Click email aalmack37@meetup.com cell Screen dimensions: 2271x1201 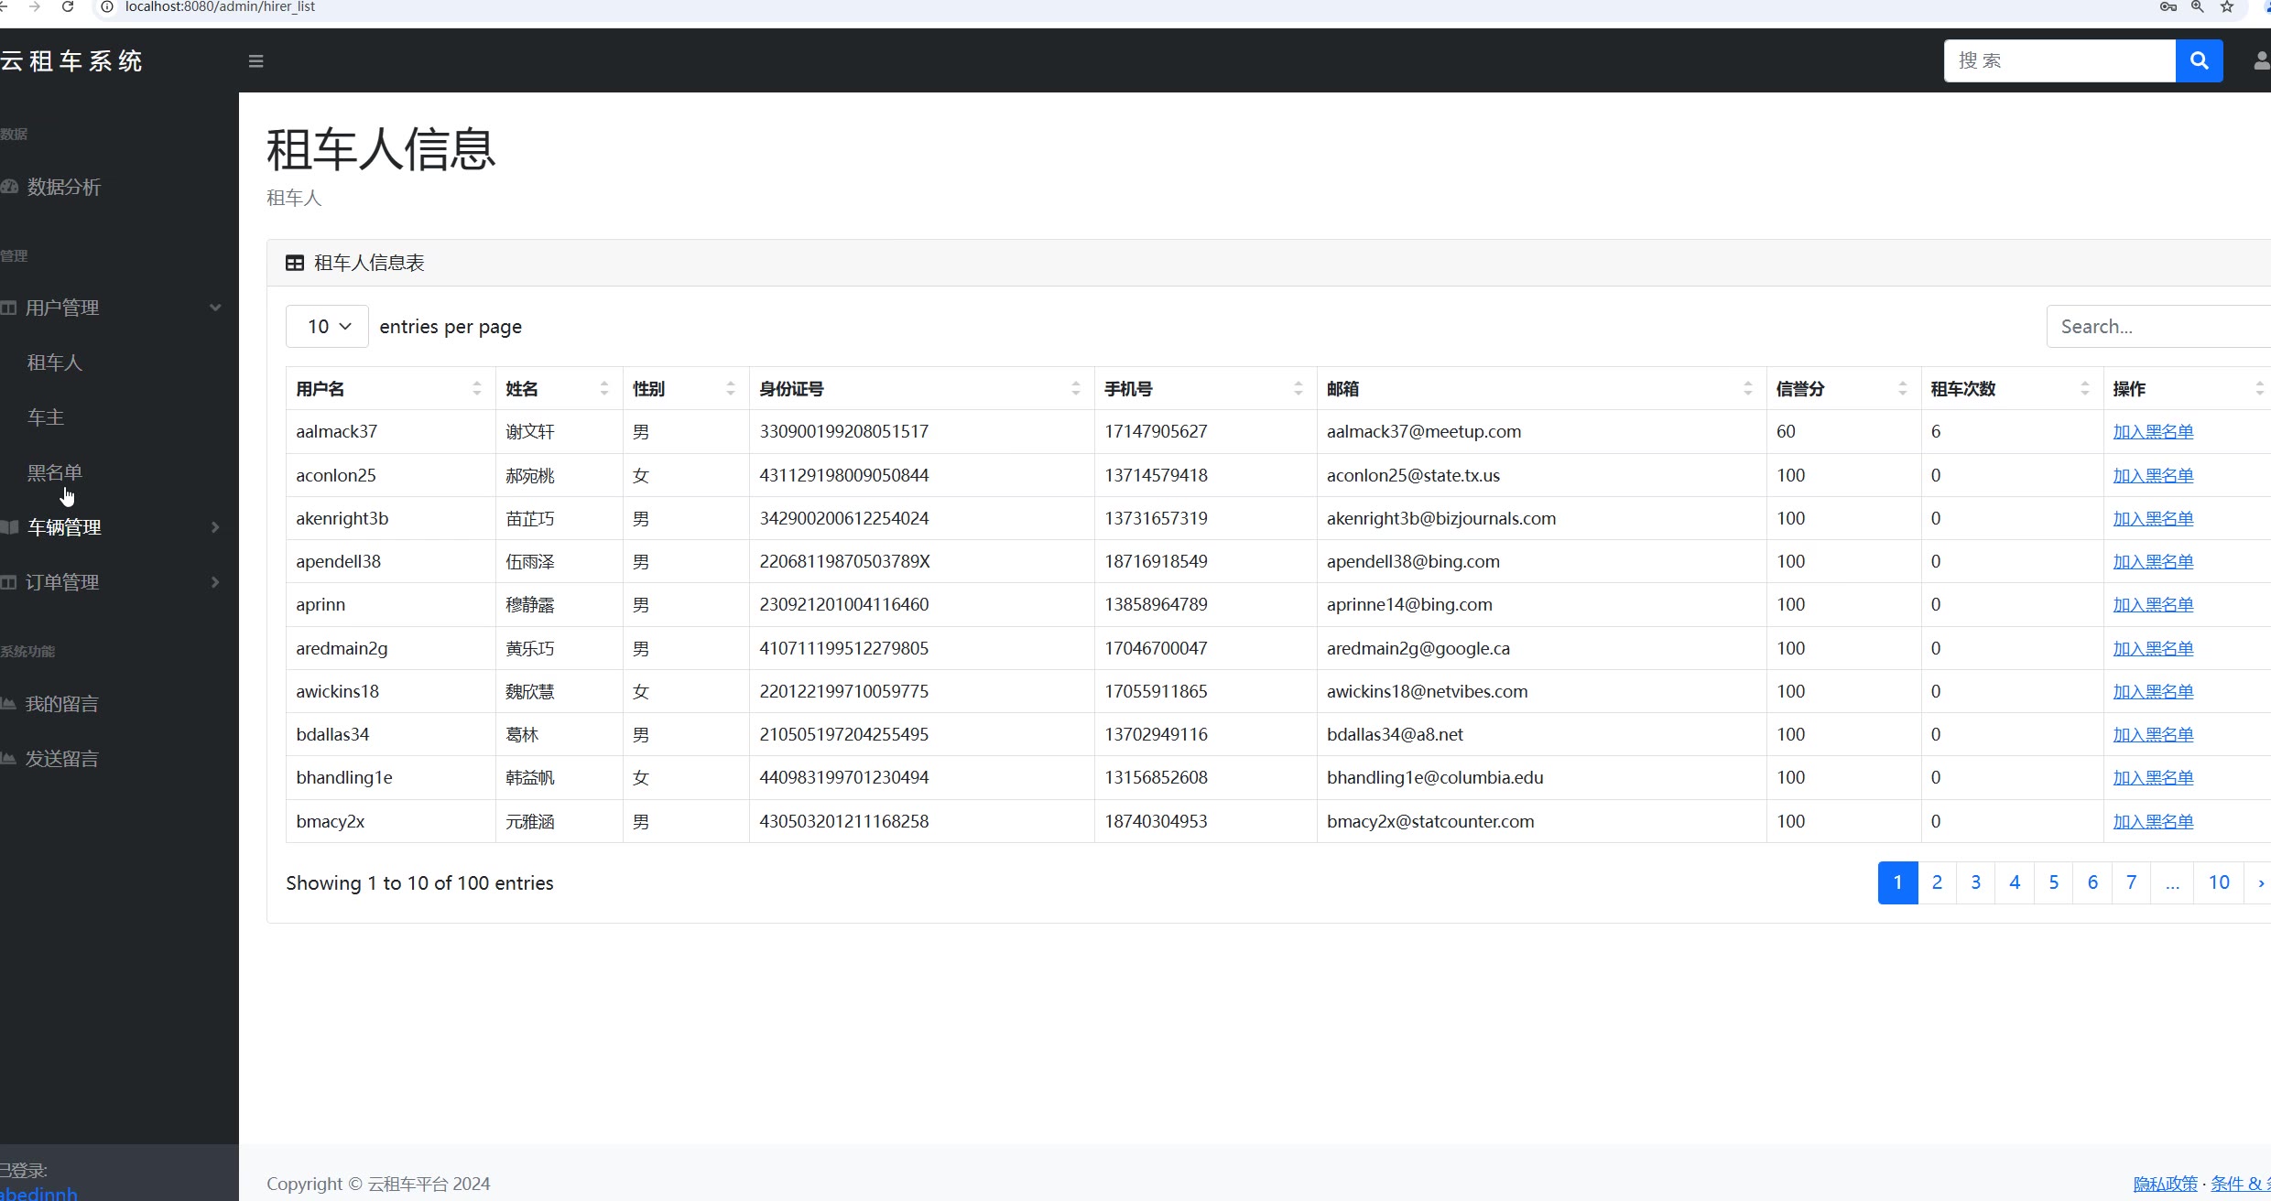click(x=1424, y=432)
